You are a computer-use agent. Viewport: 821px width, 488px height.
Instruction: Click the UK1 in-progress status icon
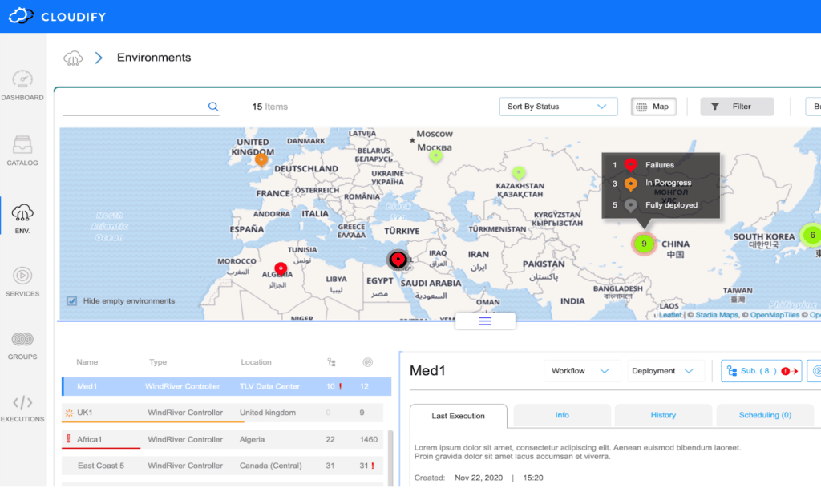point(69,413)
